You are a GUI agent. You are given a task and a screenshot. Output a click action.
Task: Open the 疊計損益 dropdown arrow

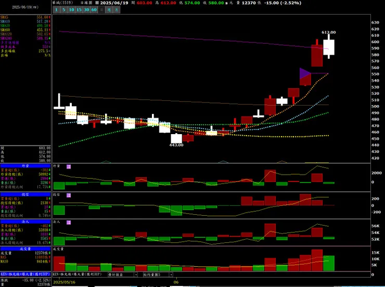click(136, 275)
